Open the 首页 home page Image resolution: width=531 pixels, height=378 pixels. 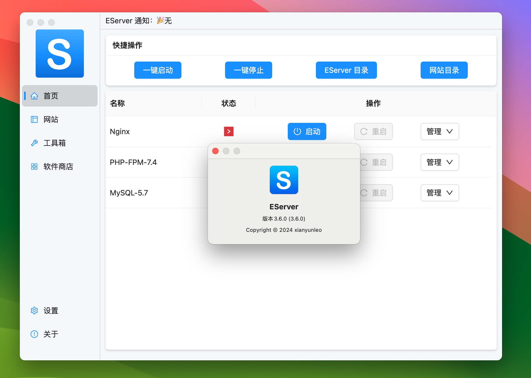pyautogui.click(x=60, y=96)
